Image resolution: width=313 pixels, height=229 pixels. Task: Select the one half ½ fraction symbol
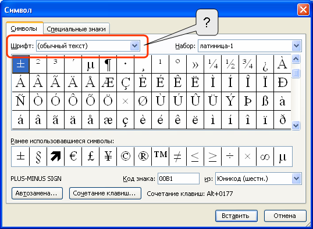pyautogui.click(x=230, y=64)
